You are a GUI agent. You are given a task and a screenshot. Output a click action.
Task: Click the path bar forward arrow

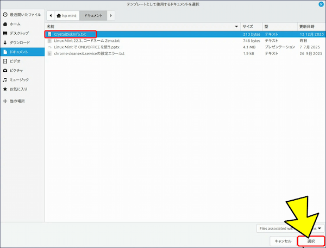point(111,15)
